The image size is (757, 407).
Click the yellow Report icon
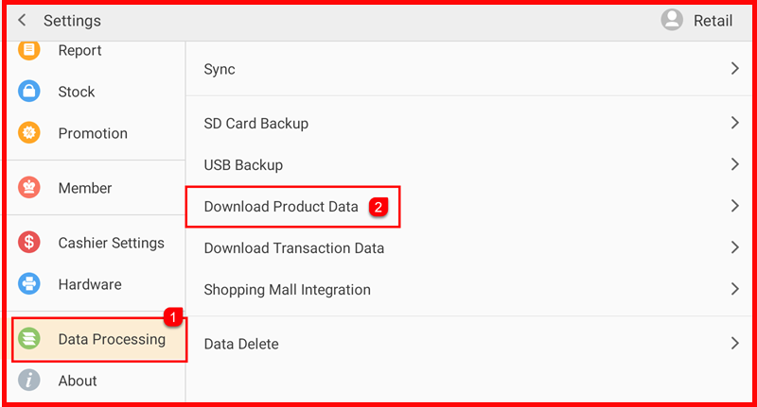tap(29, 50)
